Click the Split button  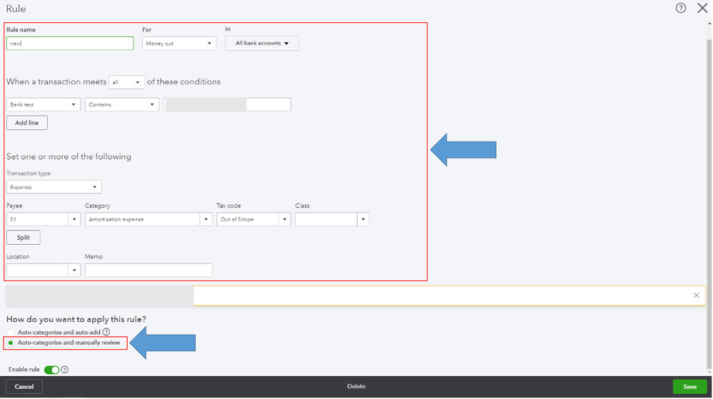point(23,238)
